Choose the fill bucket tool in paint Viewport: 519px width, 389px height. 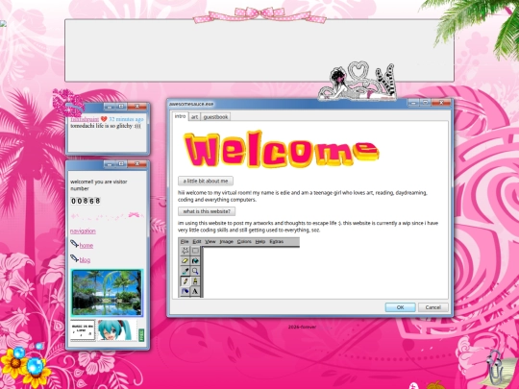click(x=195, y=261)
